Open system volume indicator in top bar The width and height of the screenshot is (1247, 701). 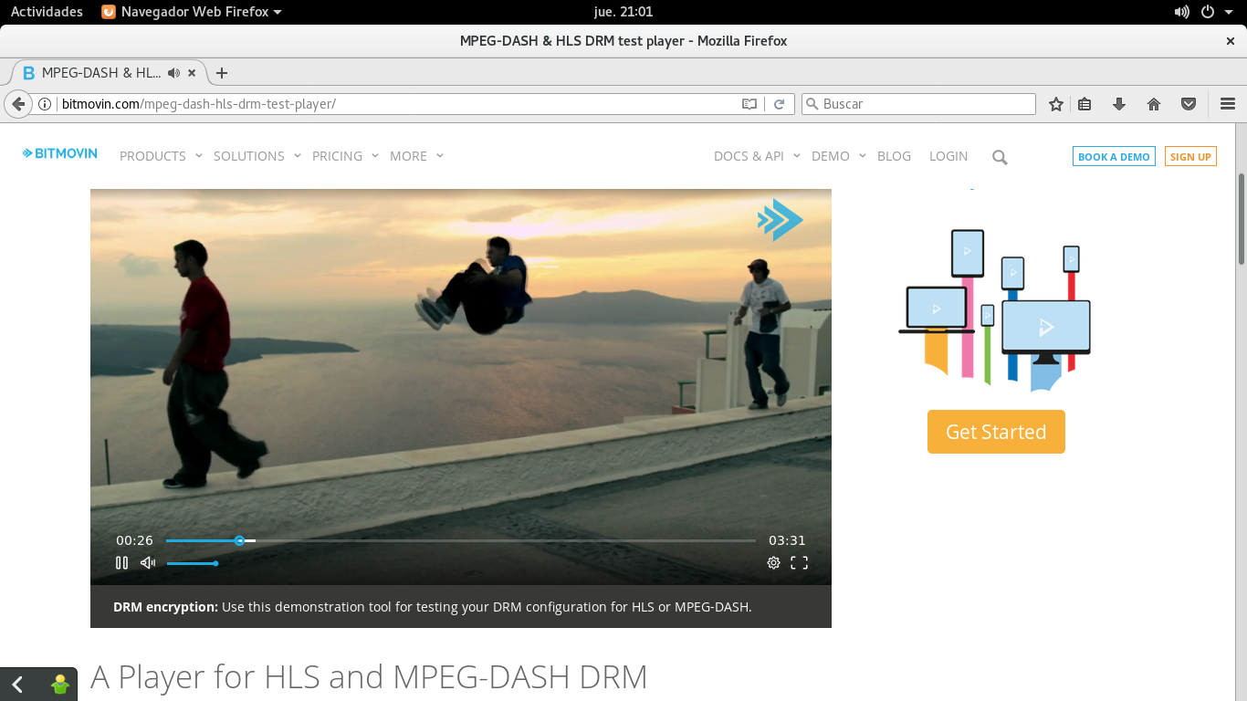point(1182,12)
